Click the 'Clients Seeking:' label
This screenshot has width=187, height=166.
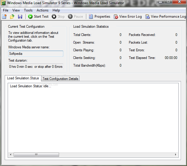(84, 58)
